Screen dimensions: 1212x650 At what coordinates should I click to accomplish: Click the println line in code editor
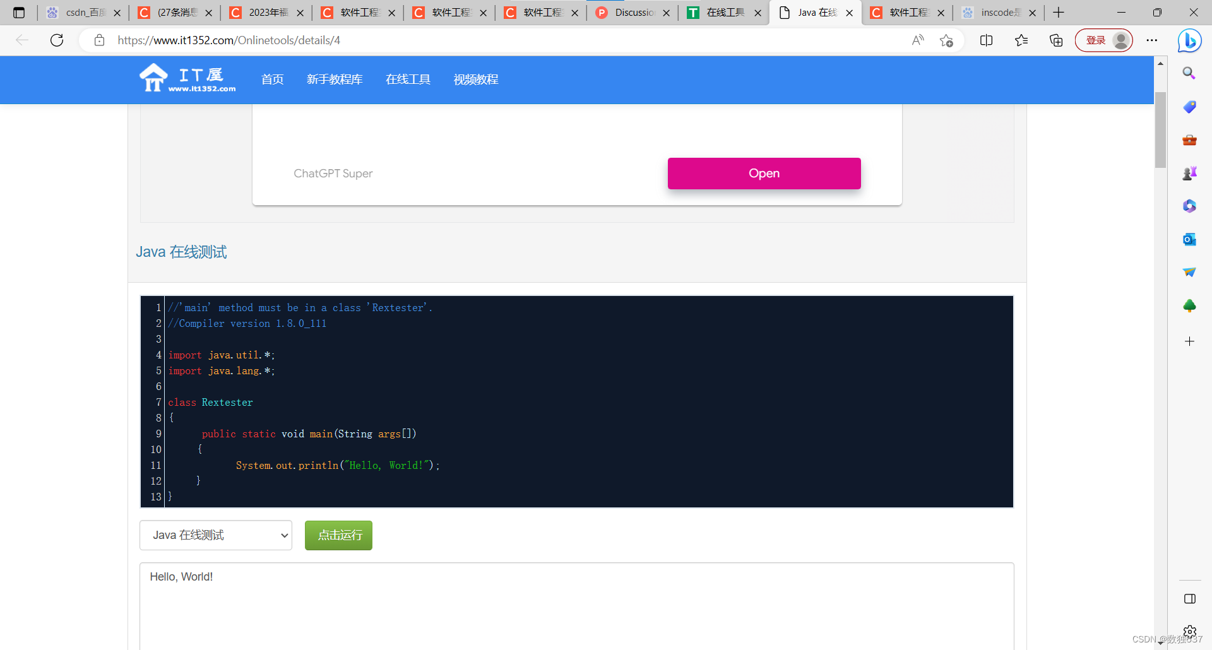click(338, 465)
